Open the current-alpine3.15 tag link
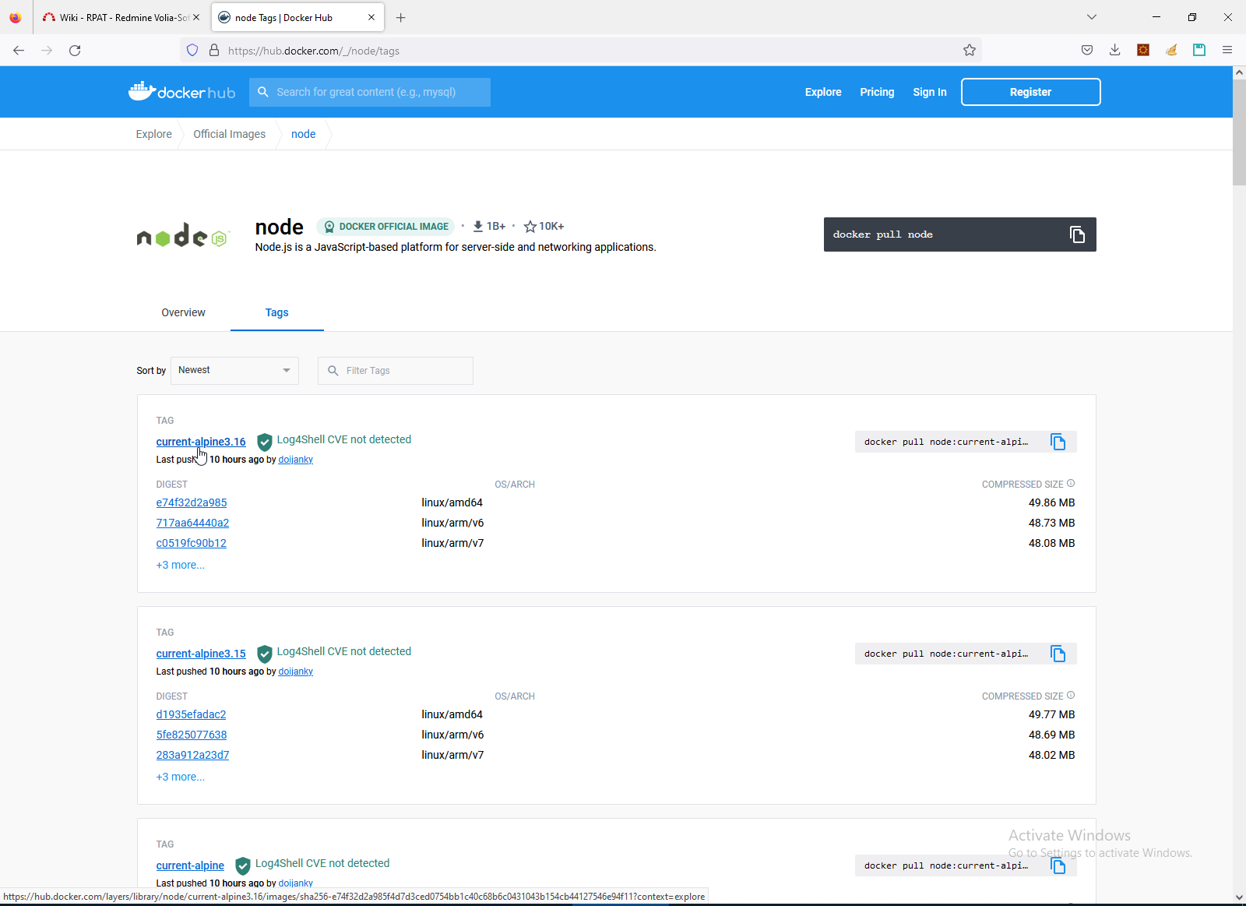Image resolution: width=1246 pixels, height=906 pixels. click(201, 654)
